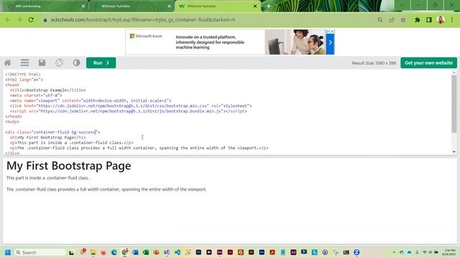Open the Wi-Fi network tray icon
460x258 pixels.
tap(425, 252)
